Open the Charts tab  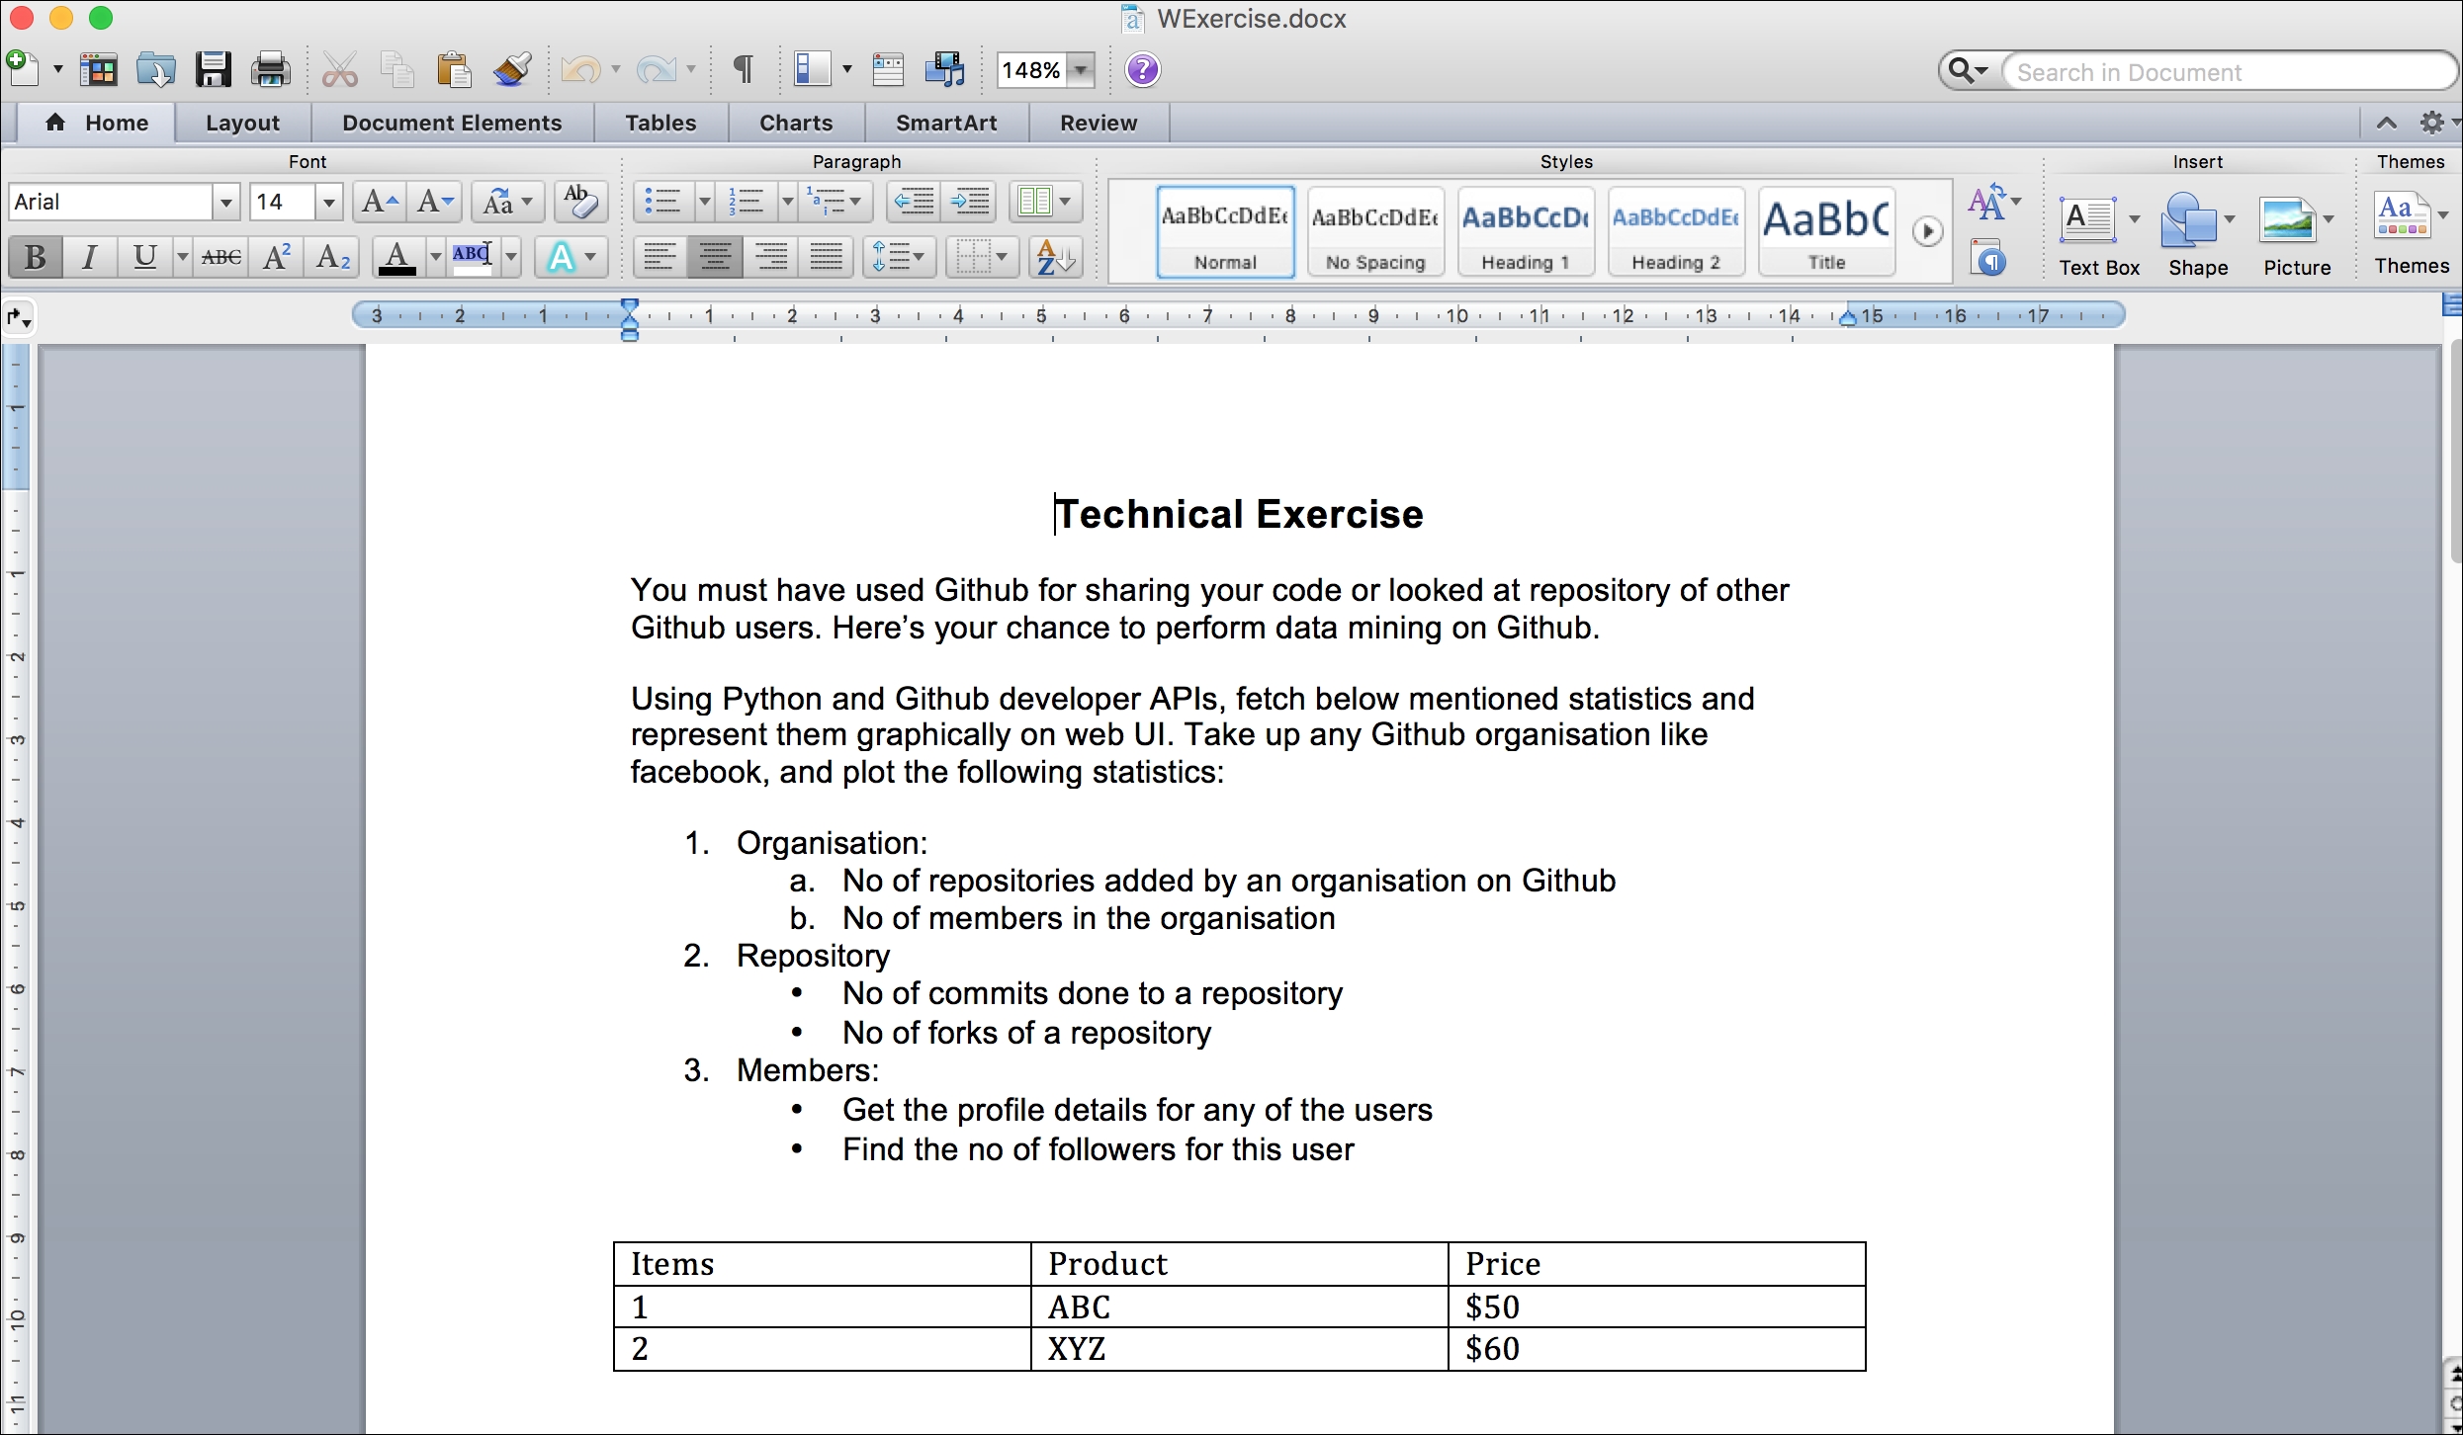click(x=796, y=124)
